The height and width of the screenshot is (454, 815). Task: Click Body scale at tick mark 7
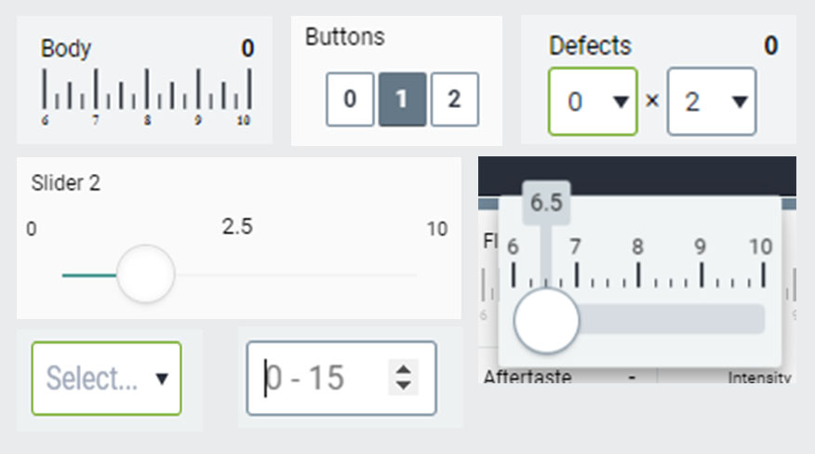click(x=96, y=89)
